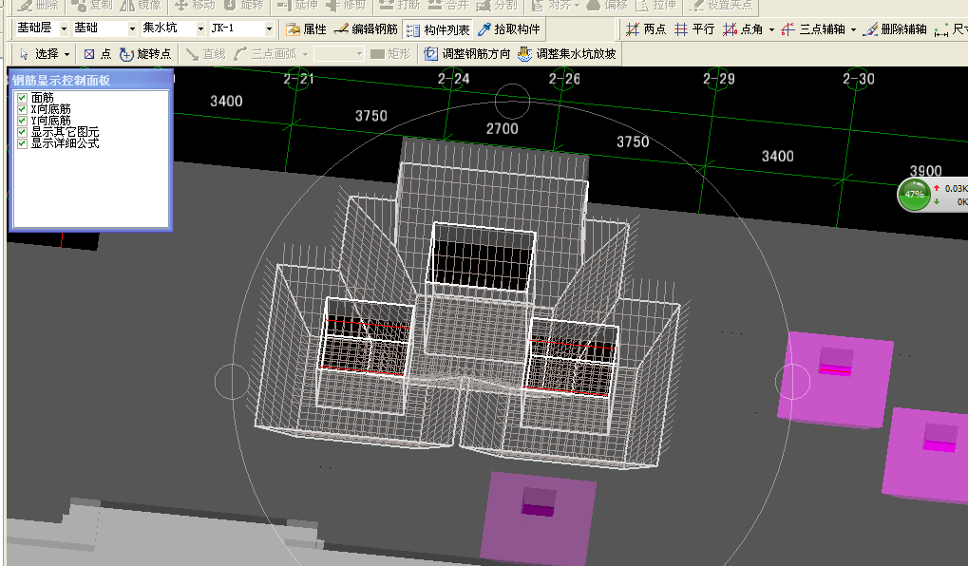This screenshot has width=968, height=566.
Task: Select the 点角 point-angle axis tool
Action: 743,29
